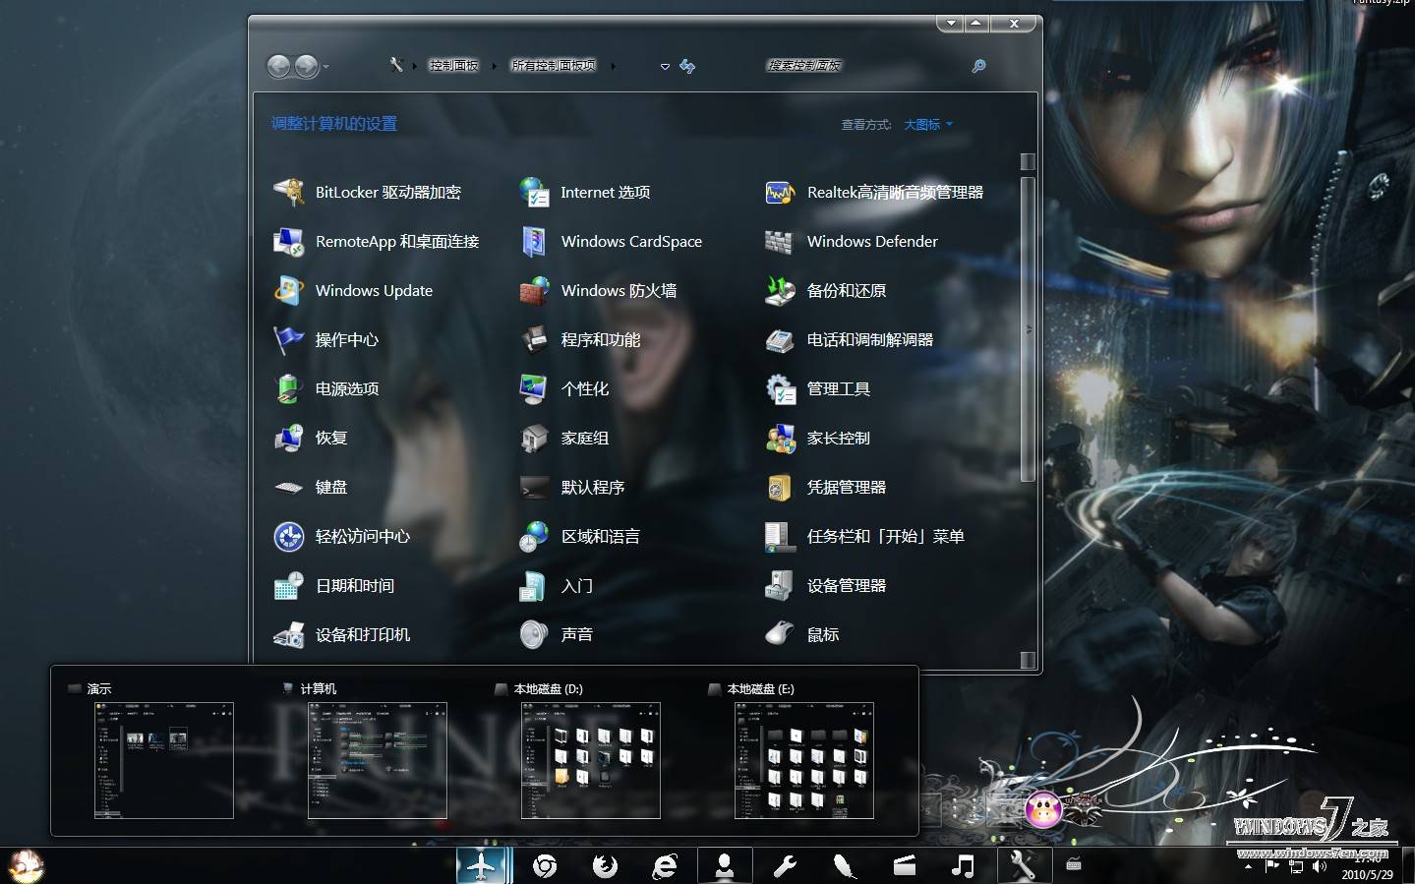Select 控制面板 in address breadcrumb

pos(453,65)
